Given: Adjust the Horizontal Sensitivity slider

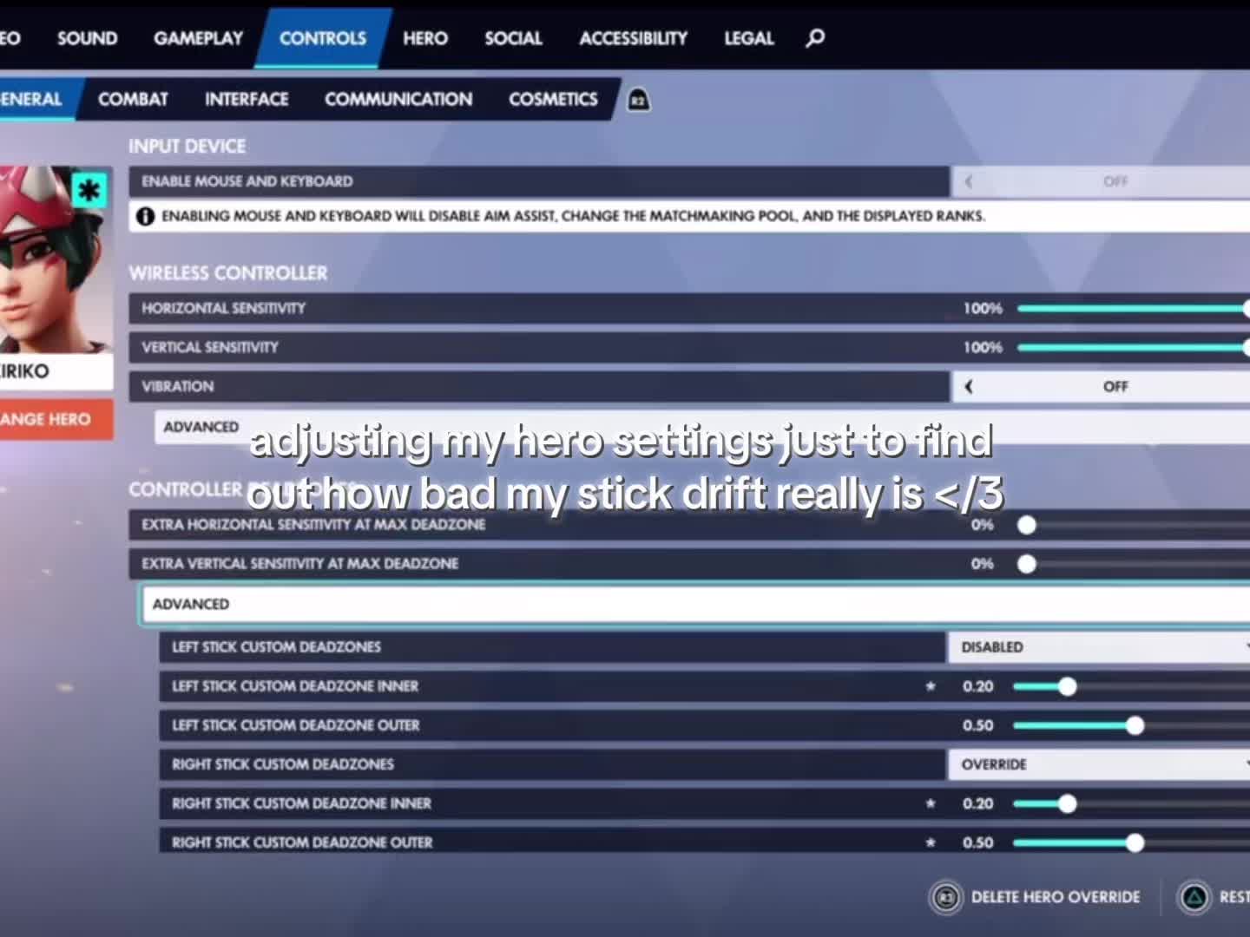Looking at the screenshot, I should coord(1134,308).
